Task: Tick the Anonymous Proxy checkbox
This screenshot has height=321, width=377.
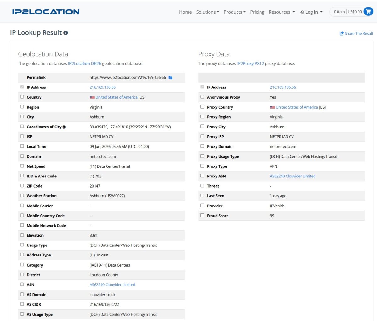Action: (x=202, y=97)
